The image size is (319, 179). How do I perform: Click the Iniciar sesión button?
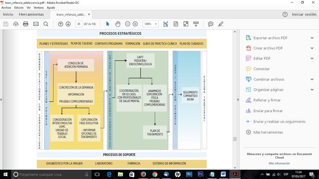tap(304, 14)
